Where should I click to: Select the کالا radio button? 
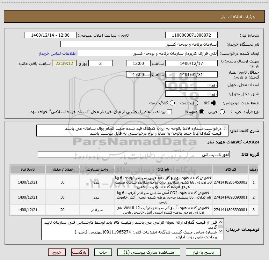click(214, 103)
